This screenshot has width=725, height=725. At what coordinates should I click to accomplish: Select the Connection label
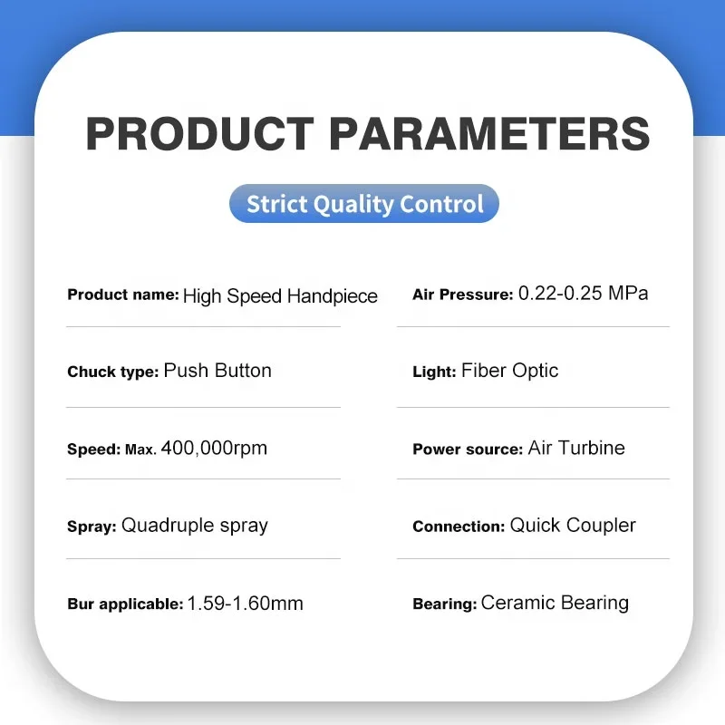[x=458, y=527]
